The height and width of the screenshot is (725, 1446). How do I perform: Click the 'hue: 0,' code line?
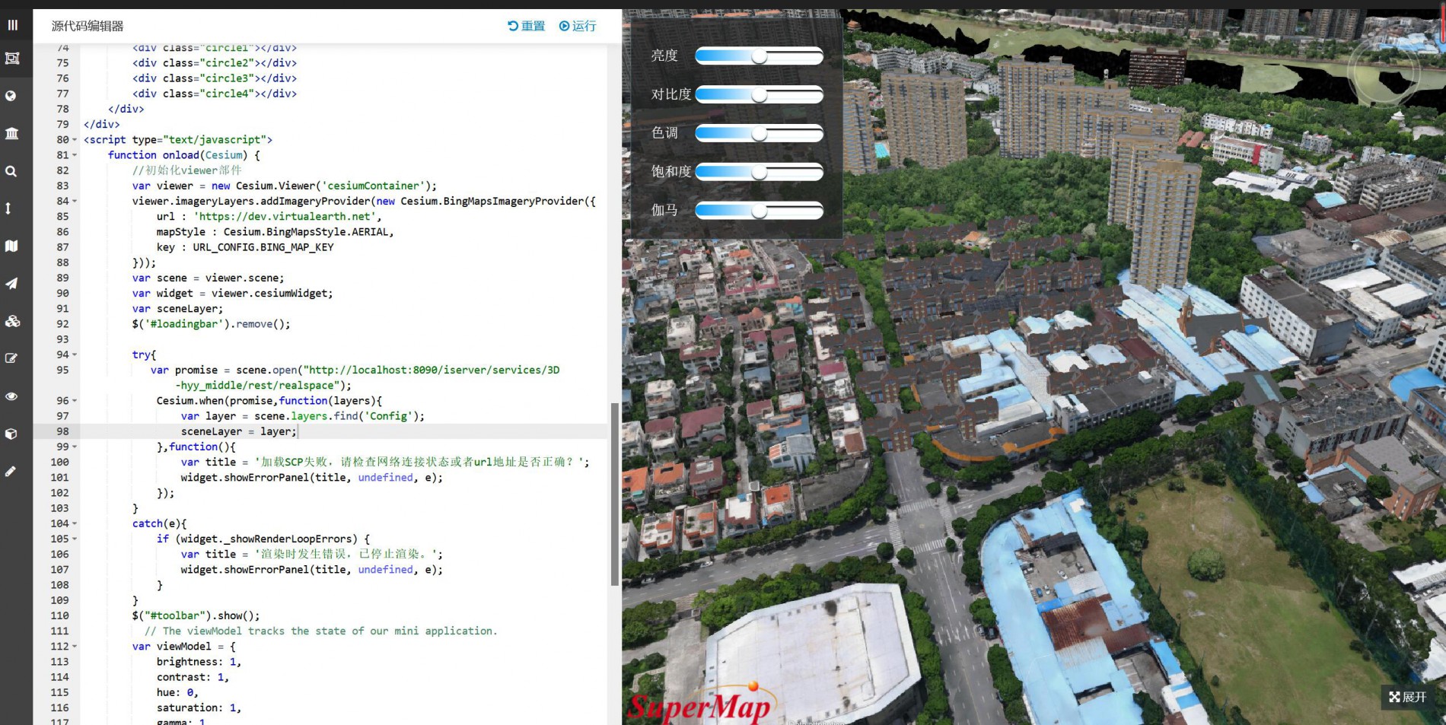(x=177, y=692)
